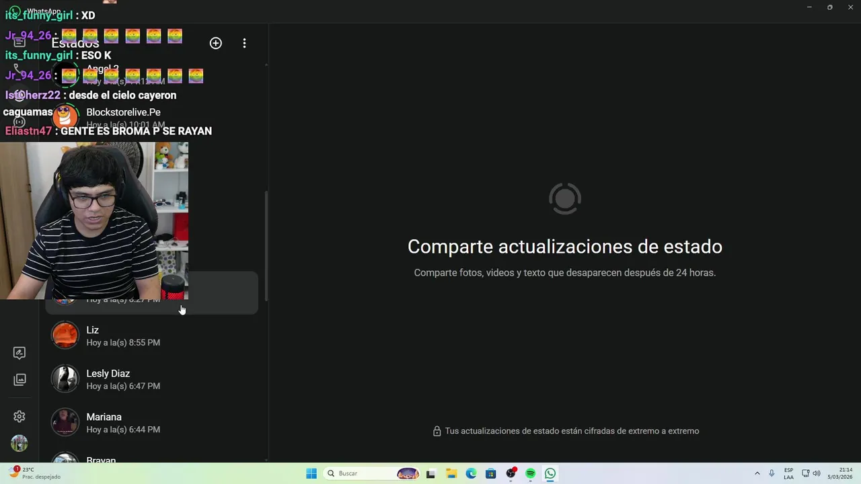861x484 pixels.
Task: Add a new status with plus icon
Action: tap(216, 43)
